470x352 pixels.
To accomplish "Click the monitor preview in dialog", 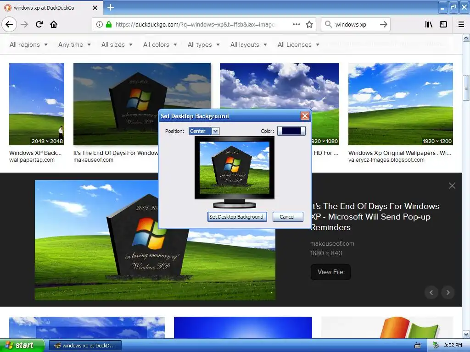I will coord(235,172).
